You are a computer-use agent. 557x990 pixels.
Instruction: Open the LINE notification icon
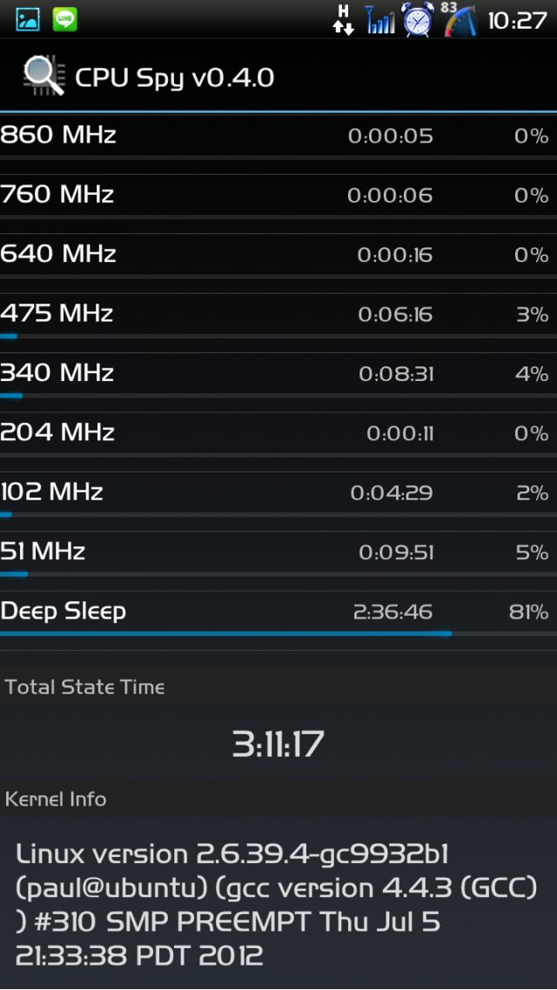pos(65,19)
